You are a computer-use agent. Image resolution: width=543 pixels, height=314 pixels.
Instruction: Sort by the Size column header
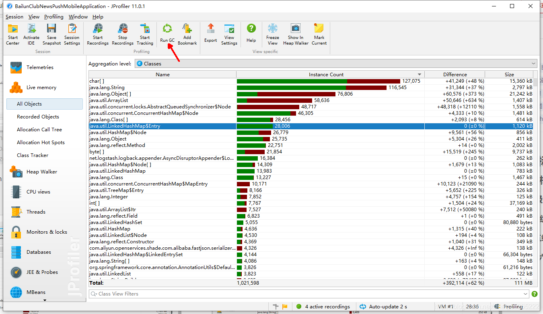pyautogui.click(x=509, y=74)
